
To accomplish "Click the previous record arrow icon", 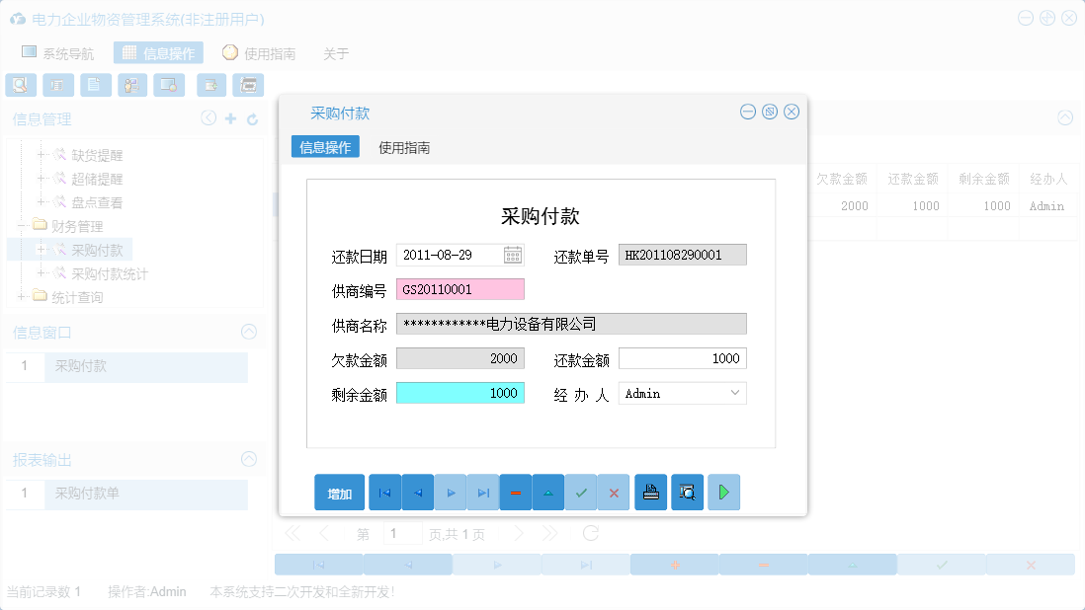I will click(x=416, y=492).
